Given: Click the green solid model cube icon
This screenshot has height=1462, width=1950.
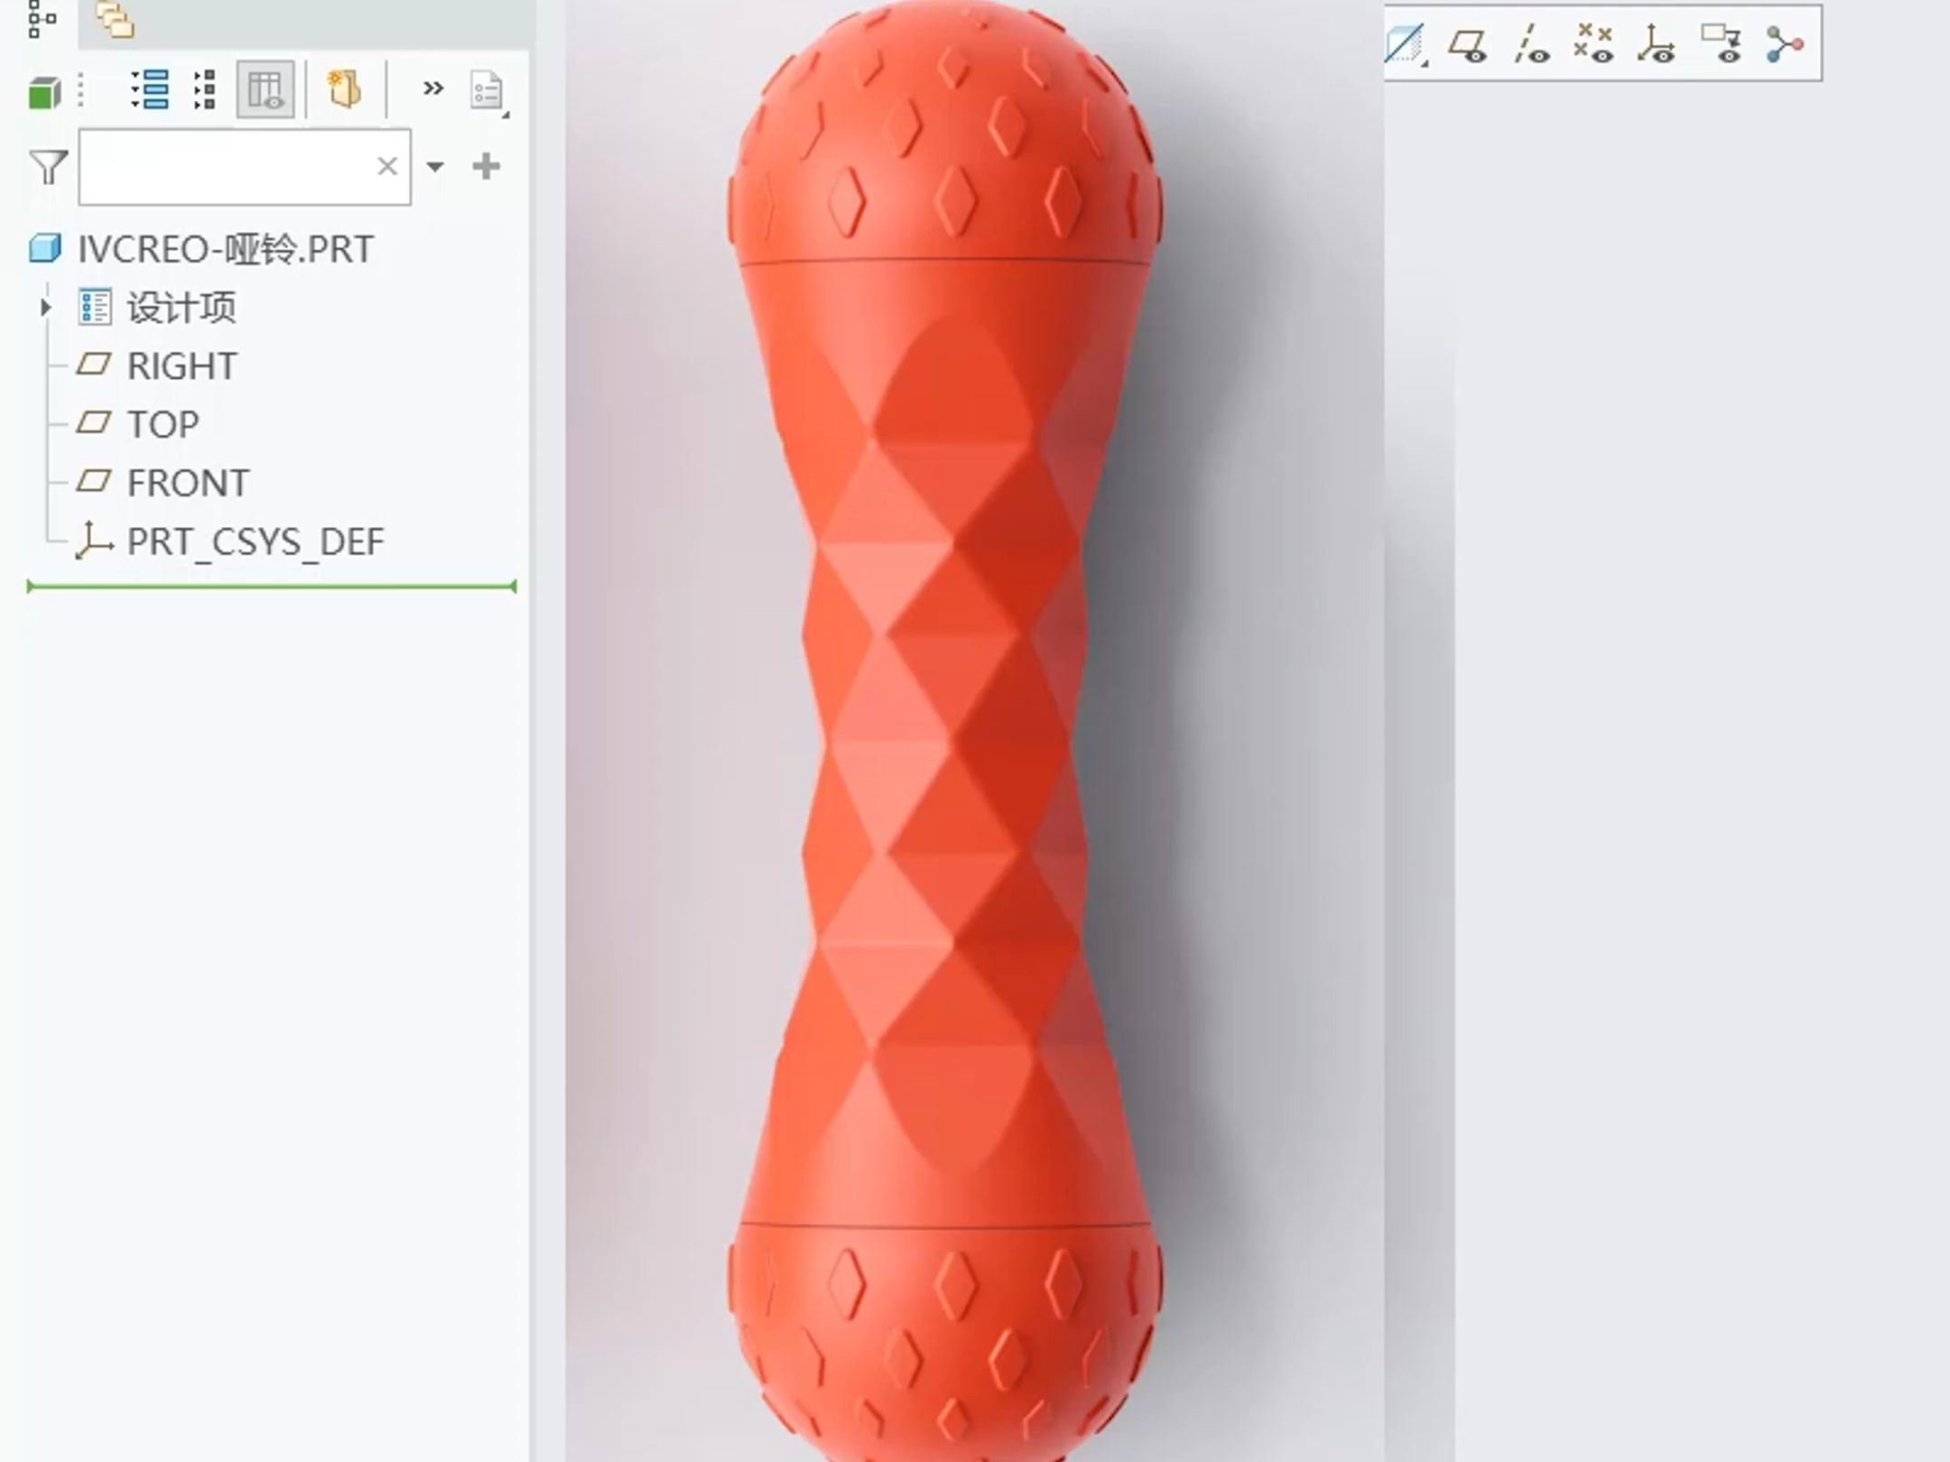Looking at the screenshot, I should click(43, 91).
